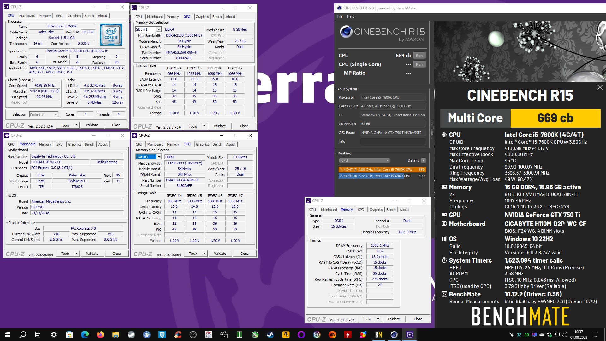Viewport: 606px width, 341px height.
Task: Click DRAM Frequency value 1066.1 MHz
Action: [380, 245]
